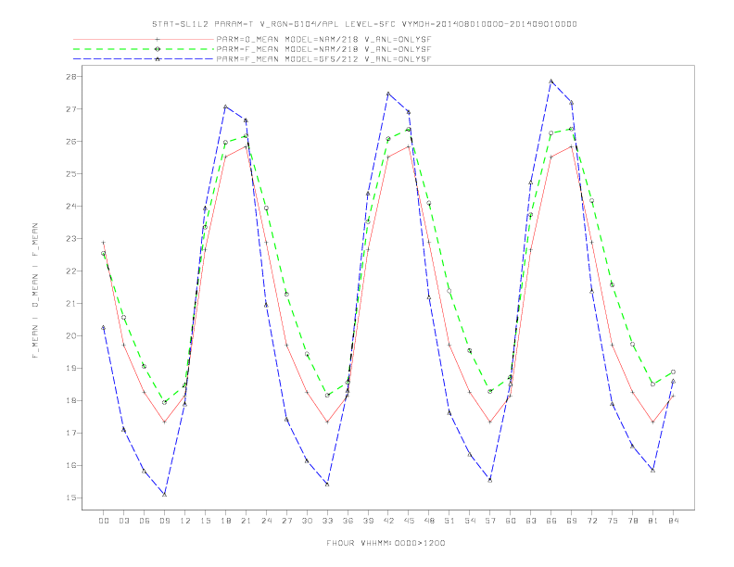Click the x-axis tick label 75
734x567 pixels.
click(x=613, y=521)
